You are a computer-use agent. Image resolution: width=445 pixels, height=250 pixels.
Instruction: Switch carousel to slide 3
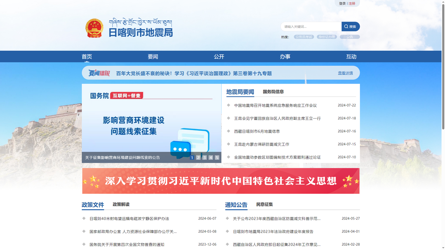[205, 157]
